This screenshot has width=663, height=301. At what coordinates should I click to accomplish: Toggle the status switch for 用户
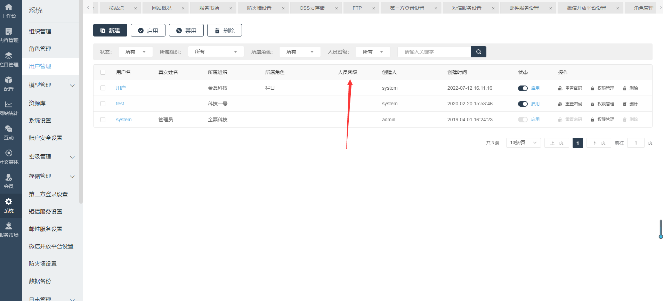tap(523, 88)
